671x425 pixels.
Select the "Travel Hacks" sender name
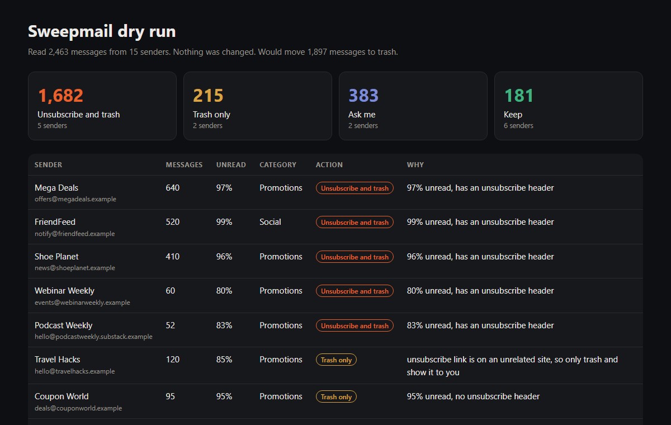pos(58,360)
